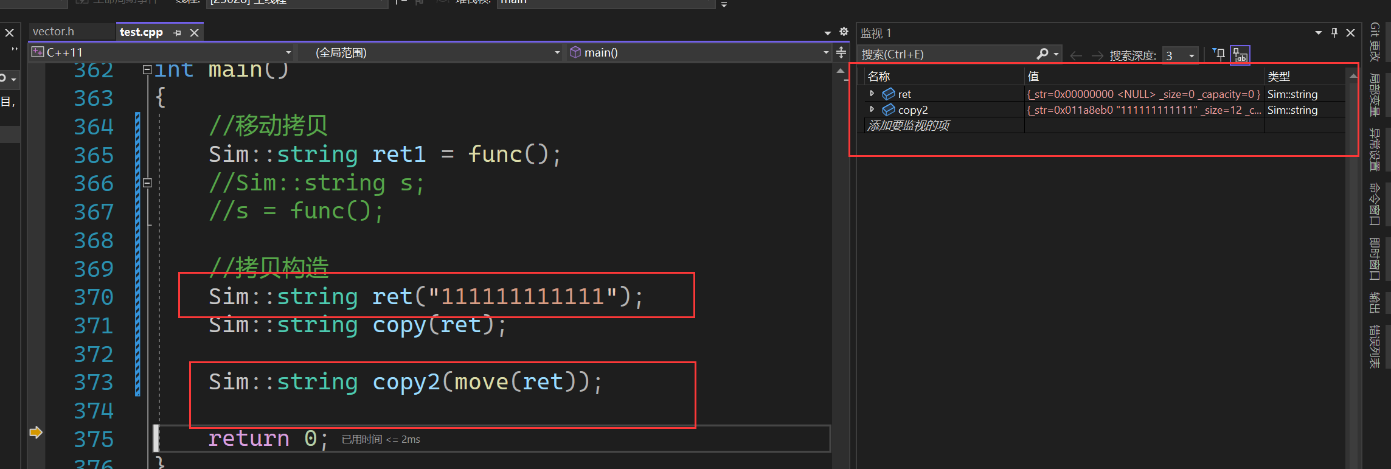Switch to the vector.h tab
The width and height of the screenshot is (1391, 469).
coord(54,32)
